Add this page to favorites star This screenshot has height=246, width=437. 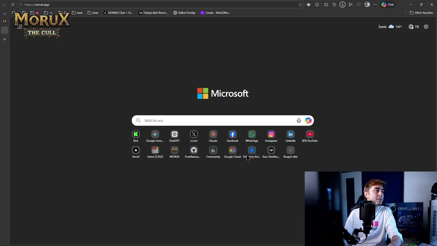click(x=300, y=4)
